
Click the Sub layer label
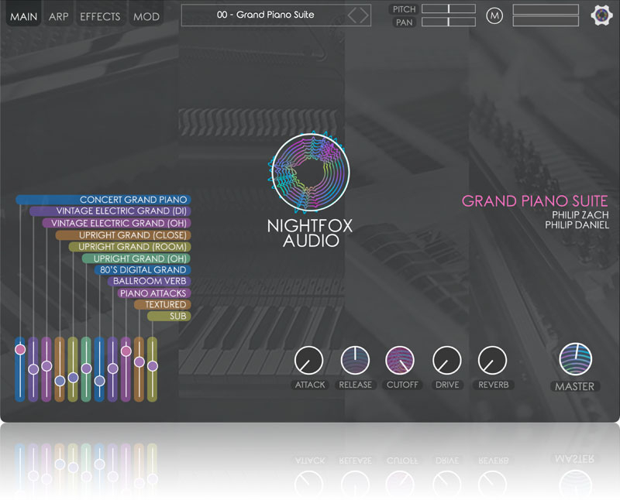(178, 316)
